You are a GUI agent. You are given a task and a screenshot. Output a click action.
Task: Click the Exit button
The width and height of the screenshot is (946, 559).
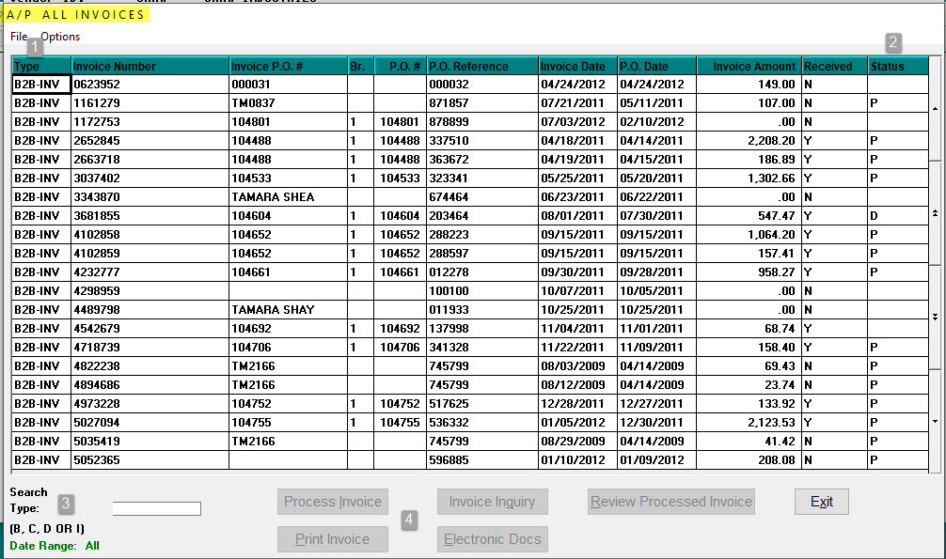click(822, 502)
